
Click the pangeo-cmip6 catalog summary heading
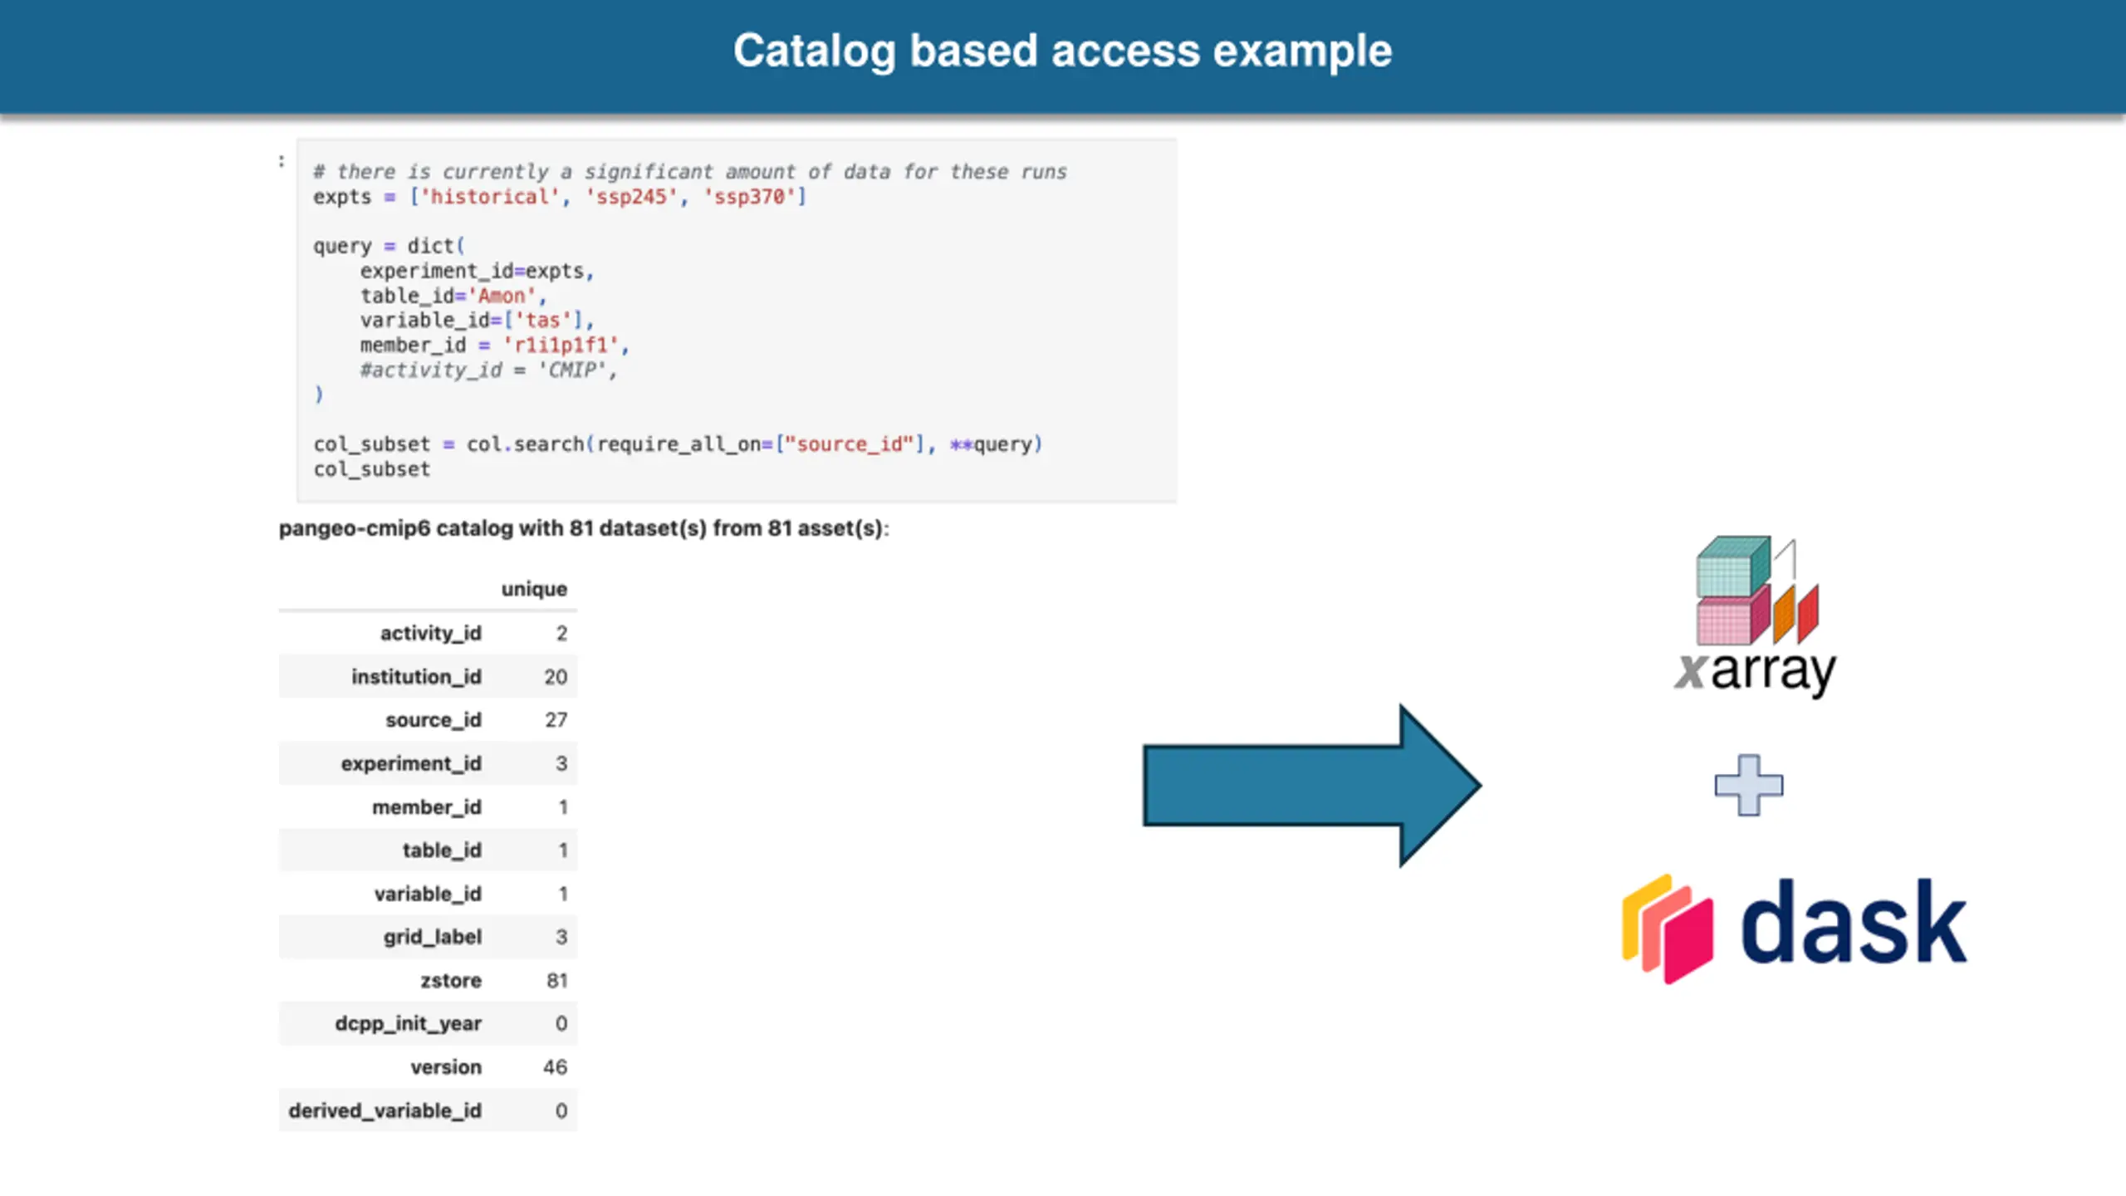coord(584,528)
